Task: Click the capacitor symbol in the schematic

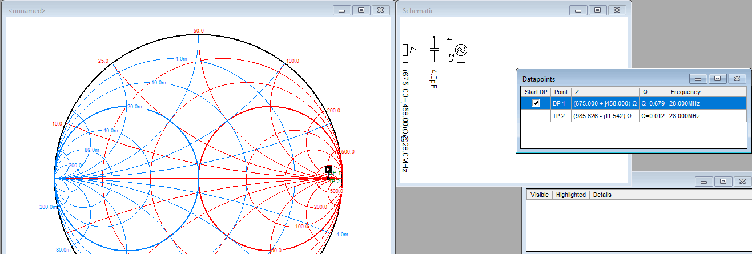Action: [434, 50]
